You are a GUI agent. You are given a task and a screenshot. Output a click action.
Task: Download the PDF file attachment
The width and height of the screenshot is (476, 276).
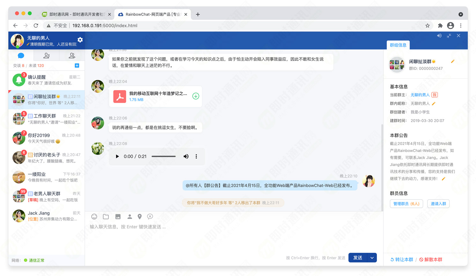click(x=196, y=96)
